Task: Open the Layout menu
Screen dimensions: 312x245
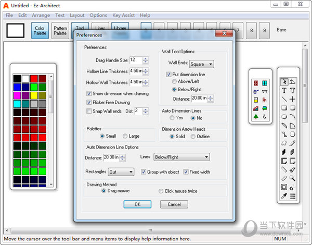Action: tap(77, 15)
